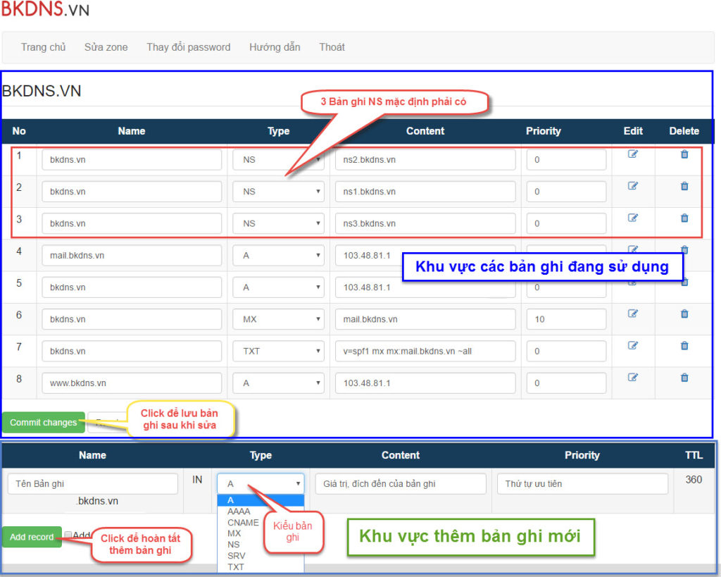Delete the ns2.bkdns.vn NS record
This screenshot has height=577, width=721.
[x=684, y=154]
